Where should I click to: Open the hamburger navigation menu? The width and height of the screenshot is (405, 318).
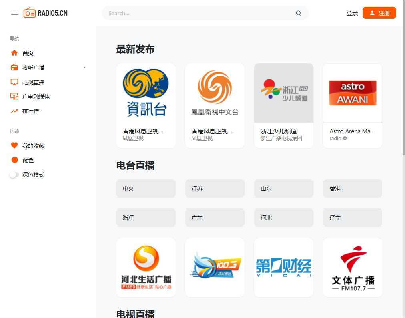click(x=15, y=12)
